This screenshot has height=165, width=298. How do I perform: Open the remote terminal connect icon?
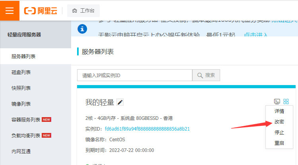tap(277, 102)
